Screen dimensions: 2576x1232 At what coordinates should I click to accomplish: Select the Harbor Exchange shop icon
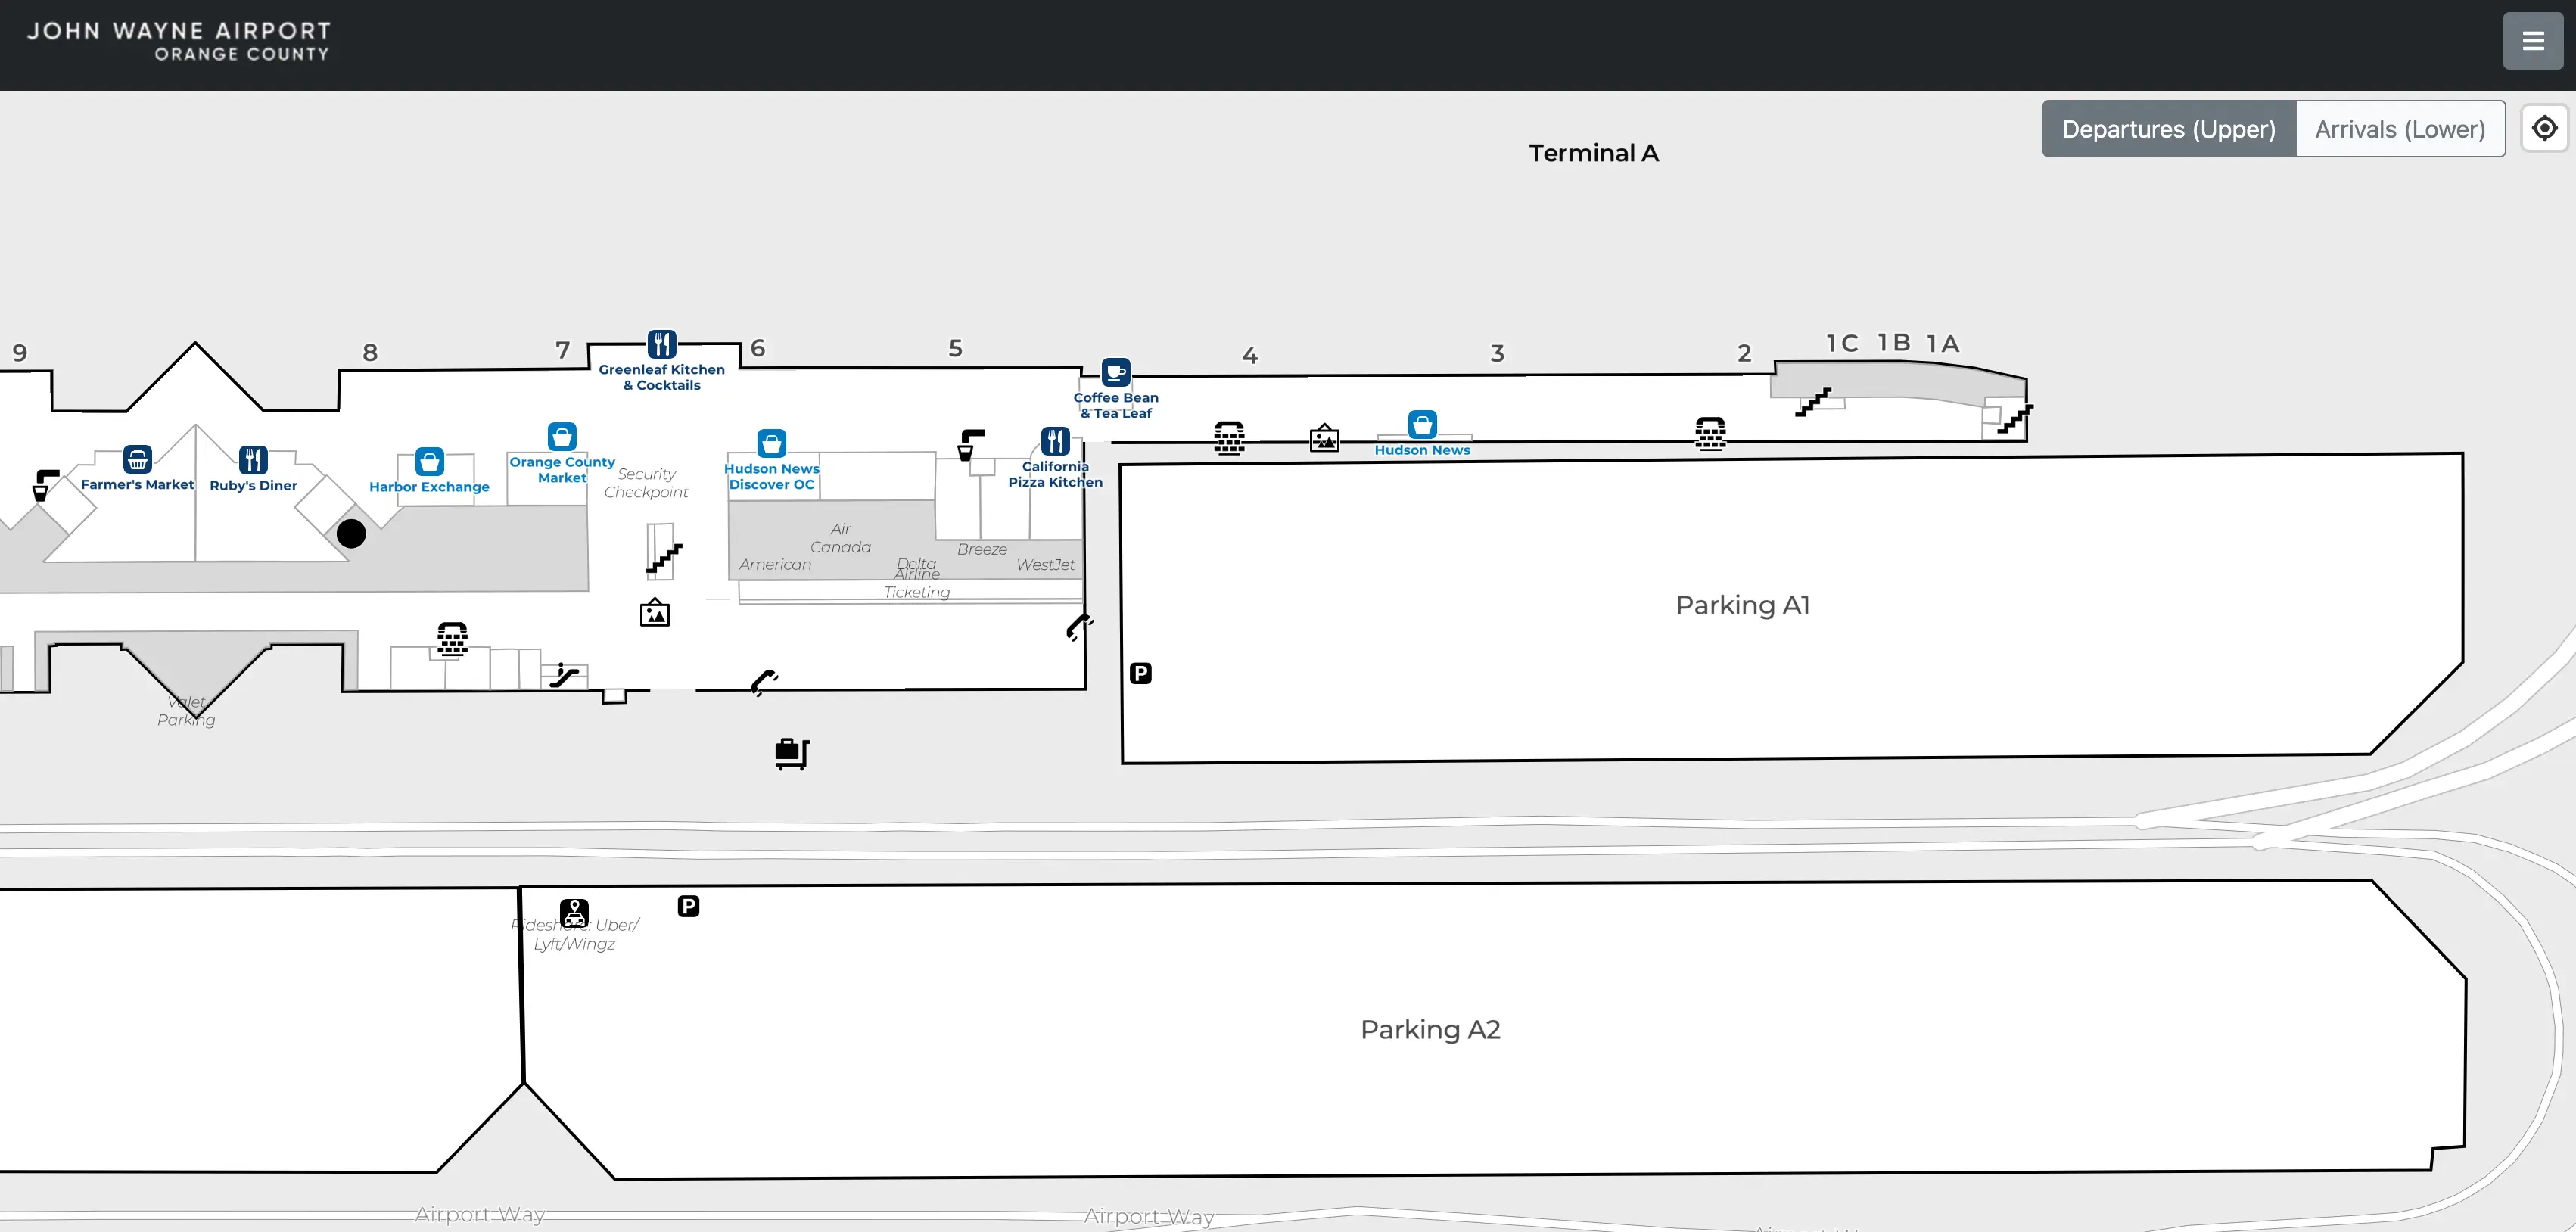429,462
